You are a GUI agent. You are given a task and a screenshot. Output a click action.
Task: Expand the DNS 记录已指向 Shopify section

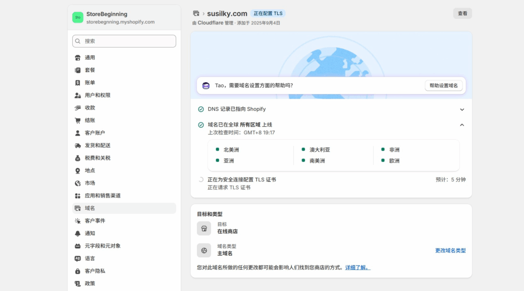462,109
